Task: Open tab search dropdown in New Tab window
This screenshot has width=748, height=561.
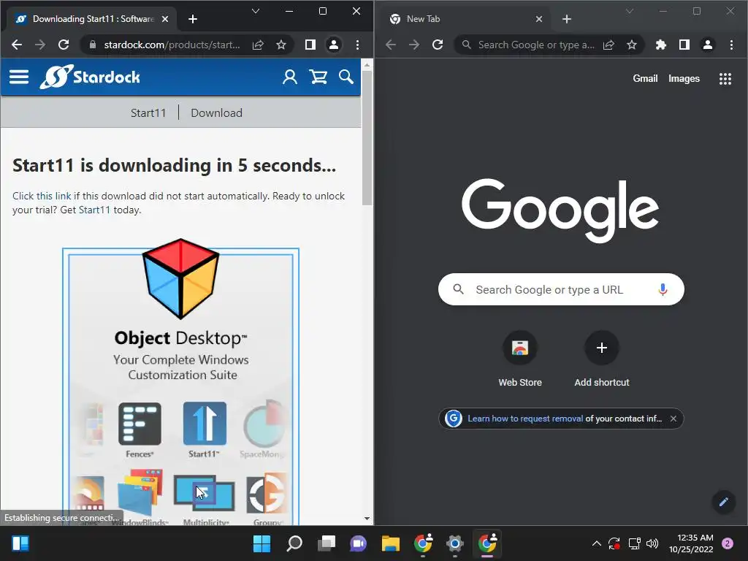Action: [630, 11]
